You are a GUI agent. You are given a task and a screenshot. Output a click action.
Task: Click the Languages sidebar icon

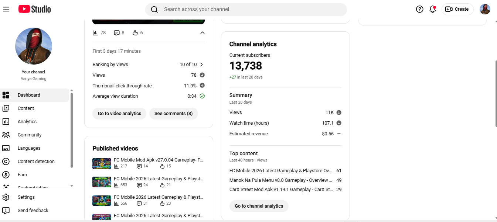coord(6,148)
